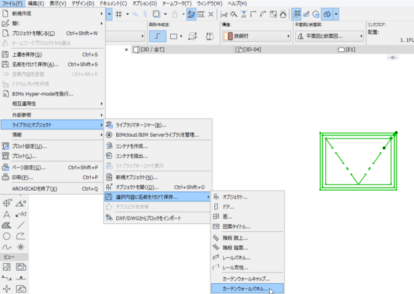Switch to the [3D-04] tab
This screenshot has width=414, height=294.
pos(284,49)
